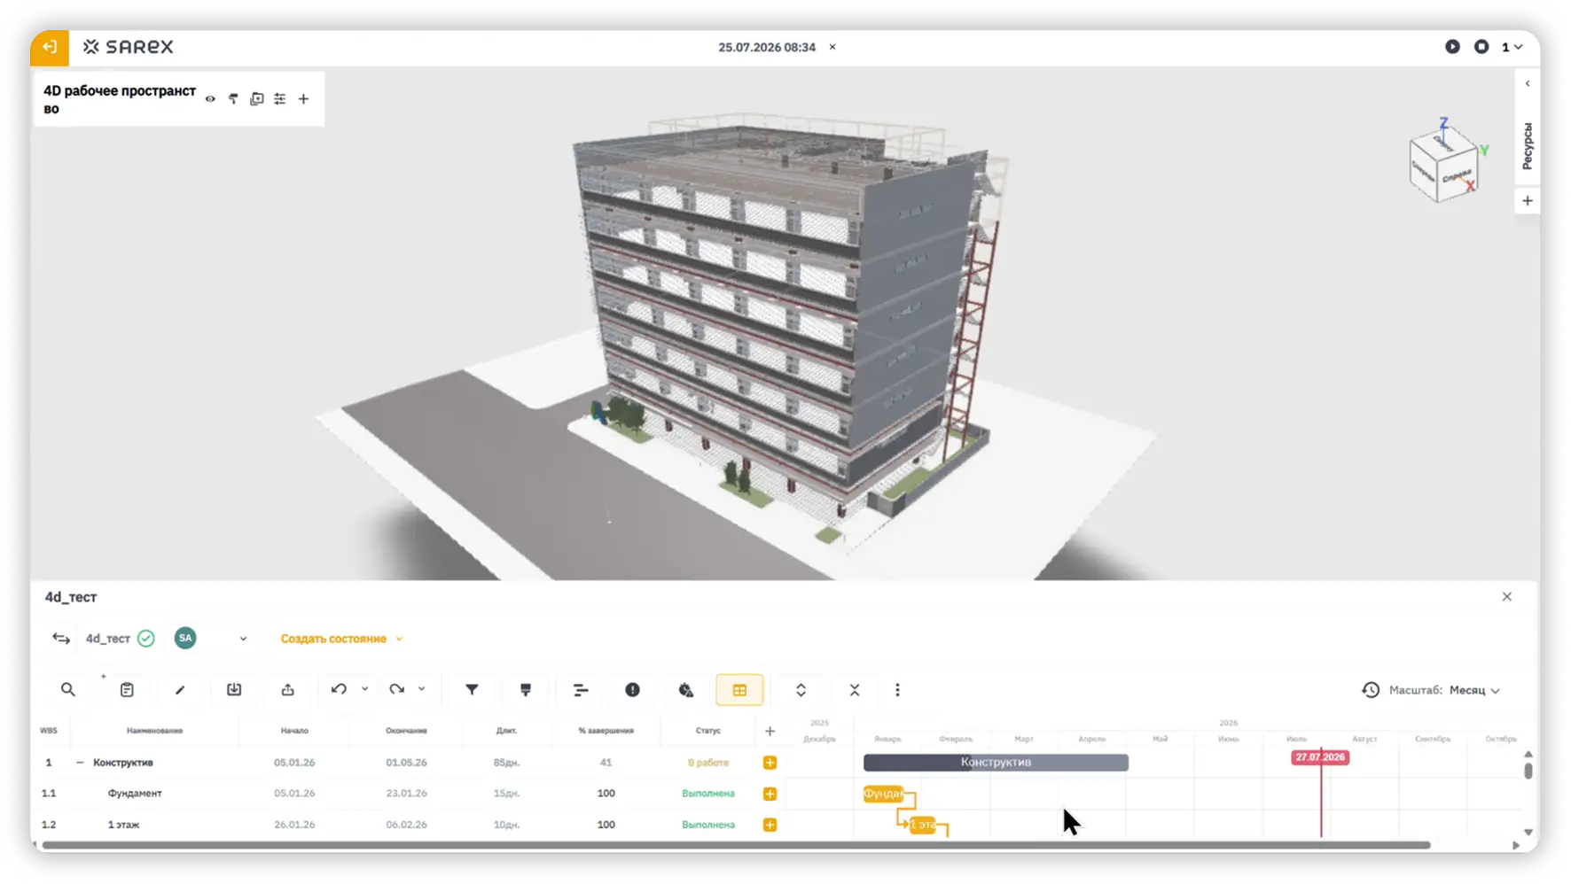Collapse the Конструктив task group
This screenshot has width=1571, height=884.
coord(80,763)
